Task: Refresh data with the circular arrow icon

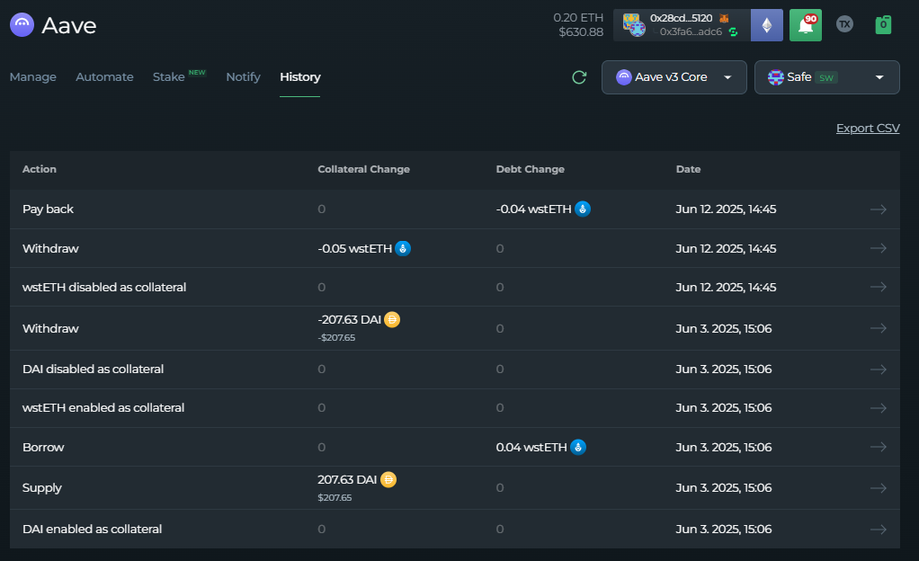Action: click(x=579, y=77)
